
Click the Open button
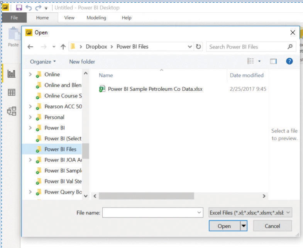[224, 226]
